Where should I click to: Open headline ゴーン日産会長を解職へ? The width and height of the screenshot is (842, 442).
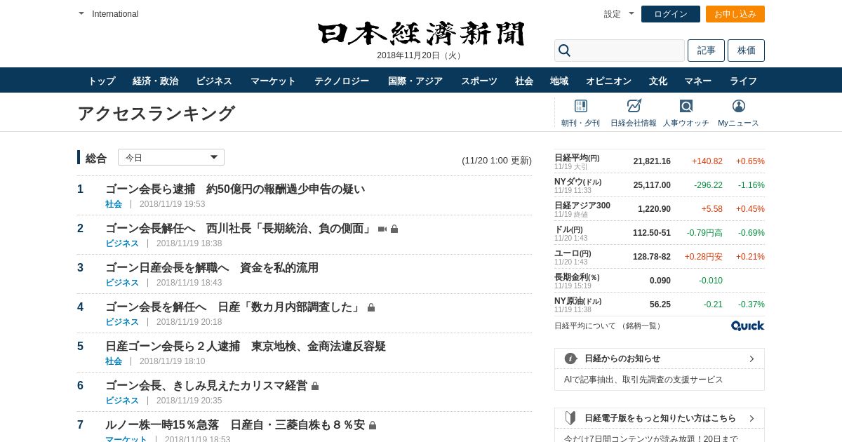(212, 268)
